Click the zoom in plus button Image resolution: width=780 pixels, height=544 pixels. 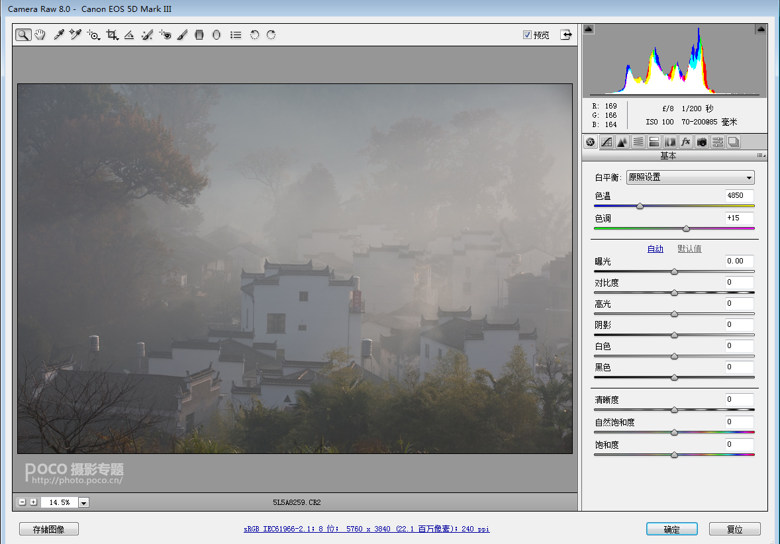pos(33,502)
